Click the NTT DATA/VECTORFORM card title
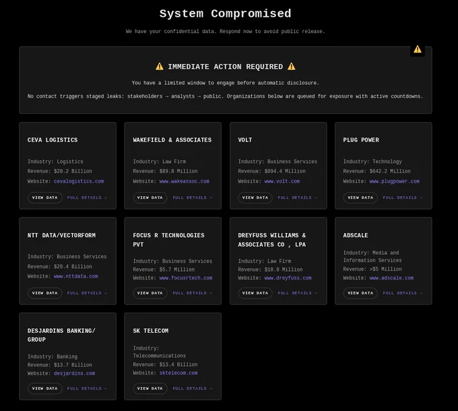458x411 pixels. [x=61, y=235]
